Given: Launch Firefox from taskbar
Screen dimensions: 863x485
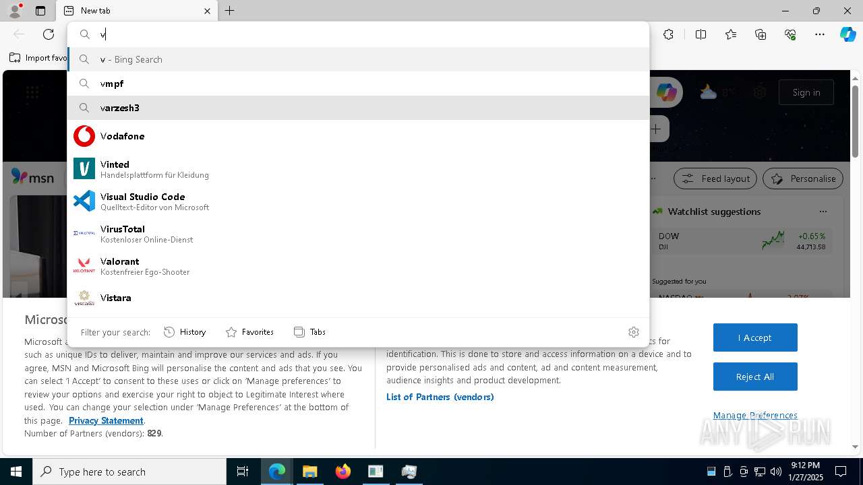Looking at the screenshot, I should (x=343, y=472).
